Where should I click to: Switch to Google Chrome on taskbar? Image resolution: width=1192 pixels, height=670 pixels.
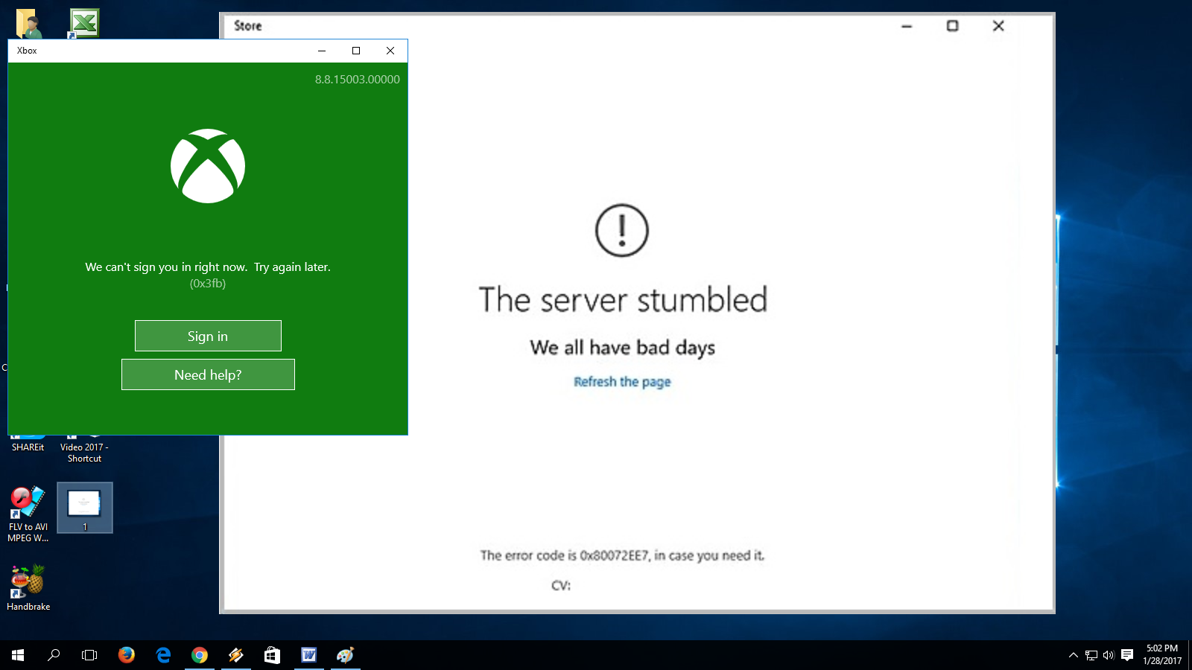[200, 655]
